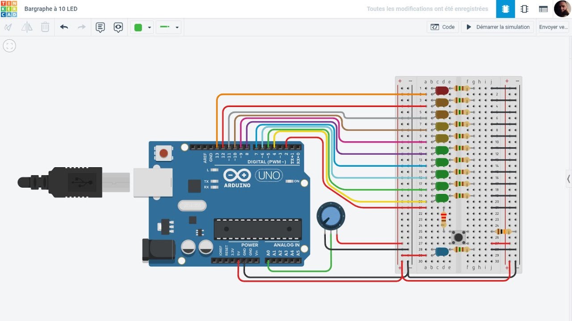The width and height of the screenshot is (572, 321).
Task: Expand the collapsed right side panel
Action: pyautogui.click(x=568, y=179)
